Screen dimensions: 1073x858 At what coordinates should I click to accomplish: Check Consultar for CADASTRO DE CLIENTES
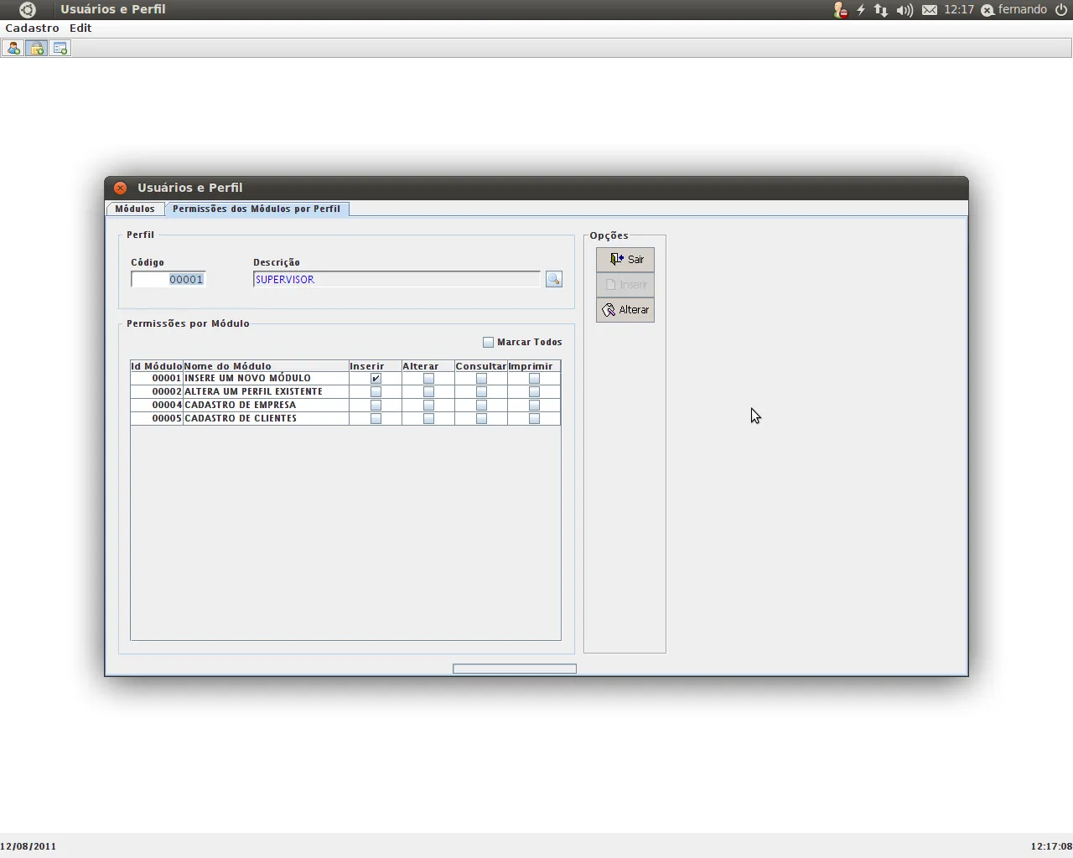[x=481, y=419]
